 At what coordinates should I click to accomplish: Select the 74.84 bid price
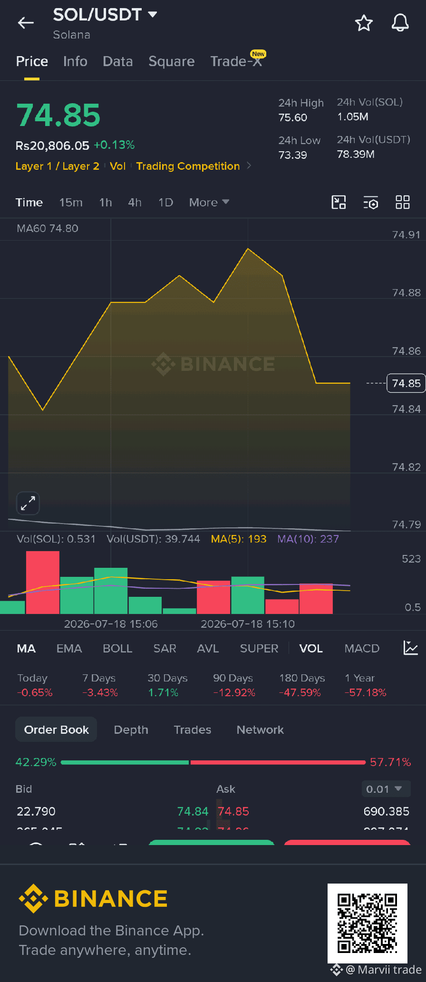pos(193,811)
